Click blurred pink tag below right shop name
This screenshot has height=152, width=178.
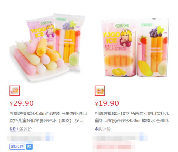pos(114,147)
